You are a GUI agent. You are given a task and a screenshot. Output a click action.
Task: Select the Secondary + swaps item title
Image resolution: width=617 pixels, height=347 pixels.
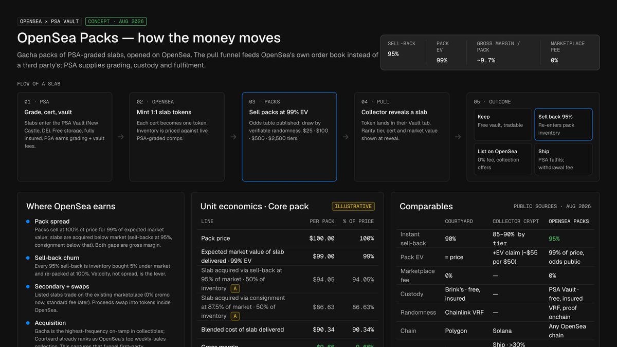click(62, 287)
